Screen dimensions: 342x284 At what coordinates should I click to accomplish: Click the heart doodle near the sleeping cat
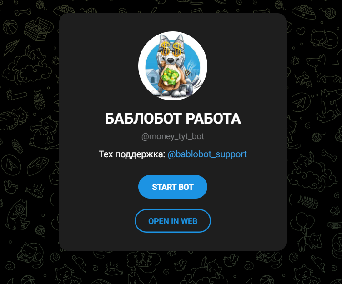pyautogui.click(x=301, y=30)
